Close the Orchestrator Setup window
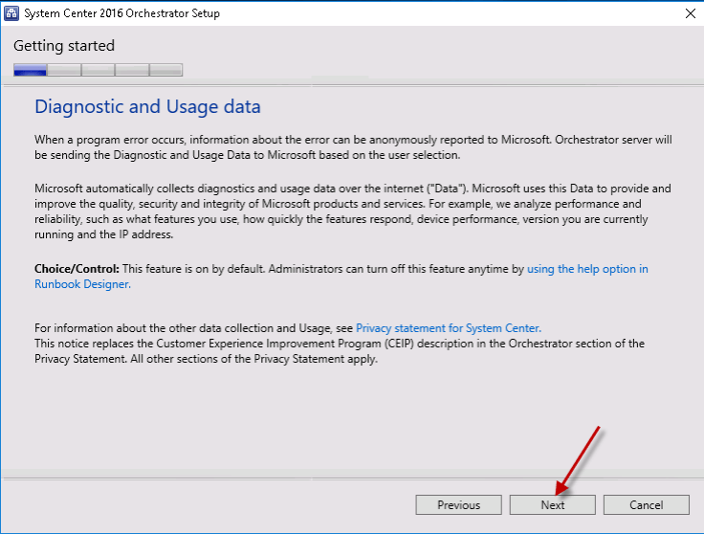The height and width of the screenshot is (534, 704). (690, 13)
